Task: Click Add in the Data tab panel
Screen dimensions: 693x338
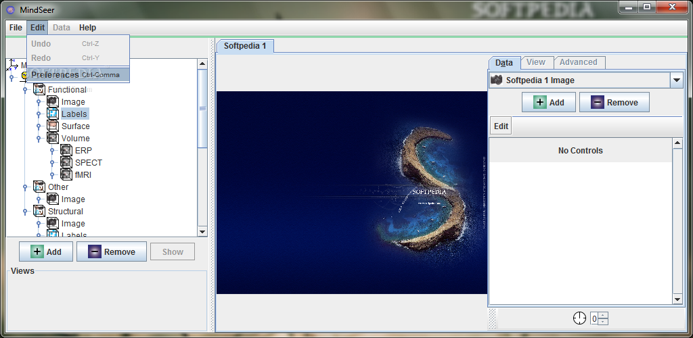Action: coord(549,102)
